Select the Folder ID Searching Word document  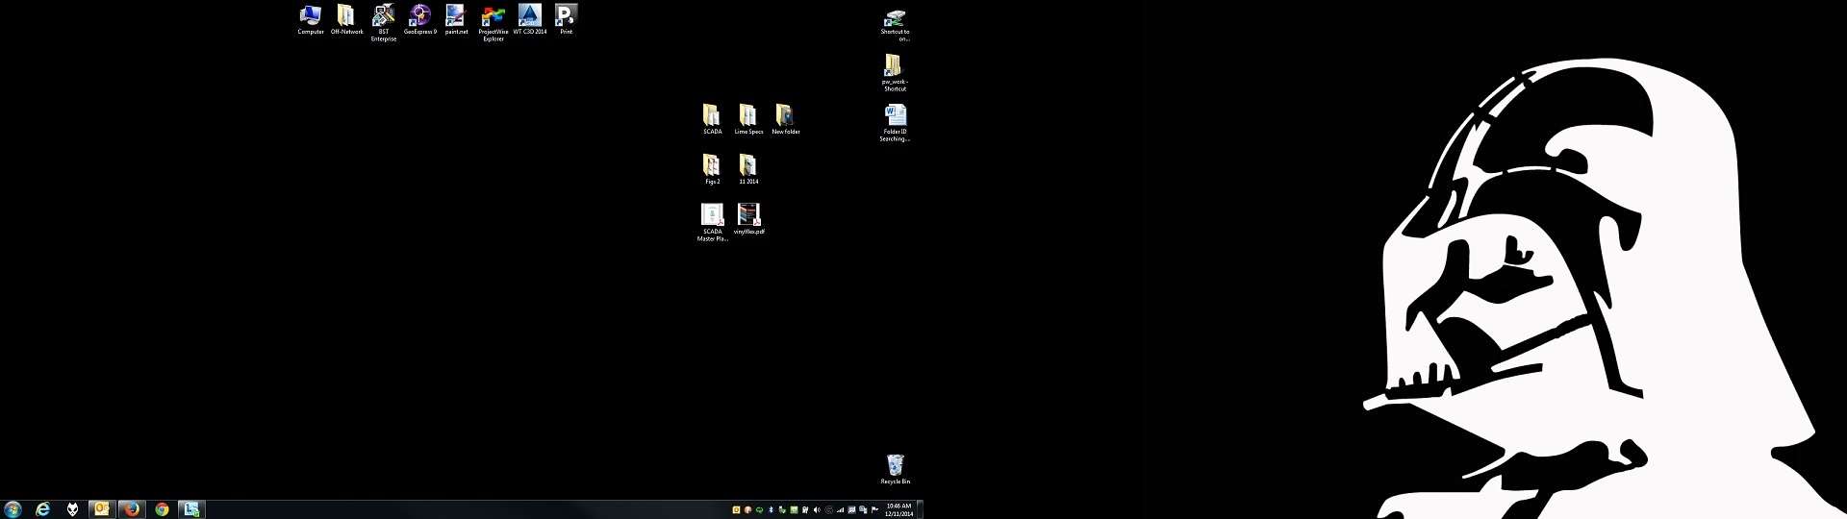click(x=895, y=123)
